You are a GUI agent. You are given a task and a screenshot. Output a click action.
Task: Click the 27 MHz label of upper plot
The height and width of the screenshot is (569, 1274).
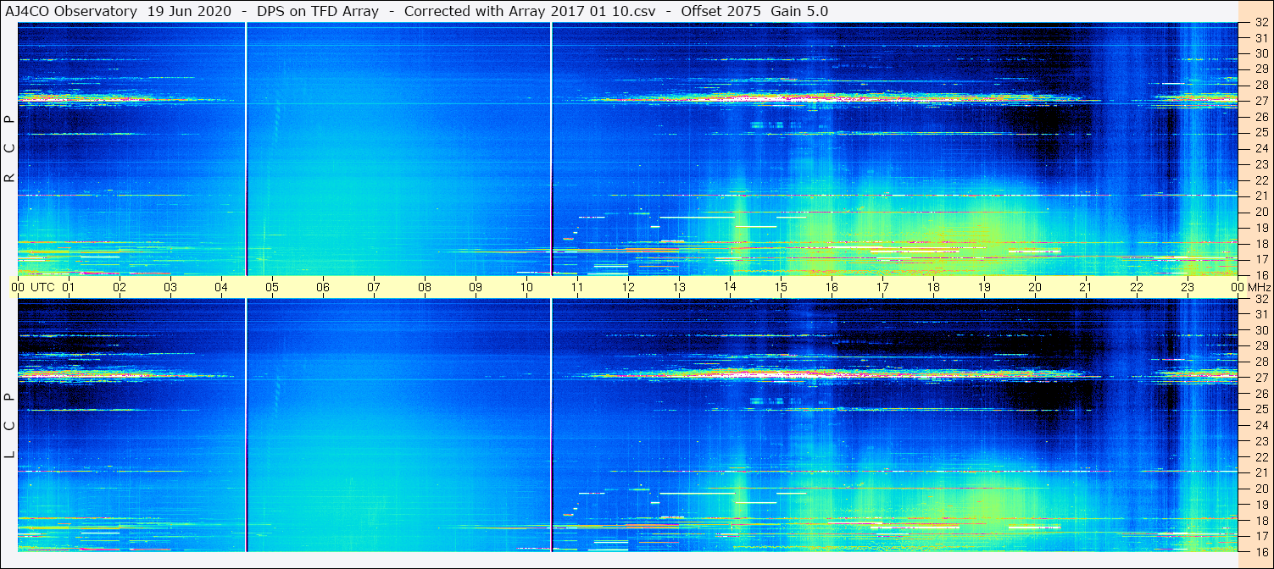(x=1260, y=101)
